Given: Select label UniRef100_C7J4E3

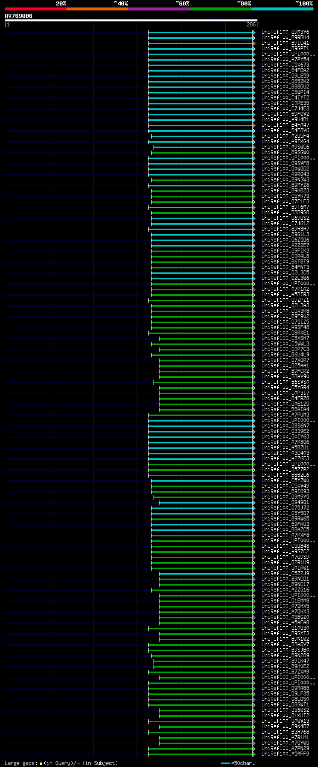Looking at the screenshot, I should 285,108.
